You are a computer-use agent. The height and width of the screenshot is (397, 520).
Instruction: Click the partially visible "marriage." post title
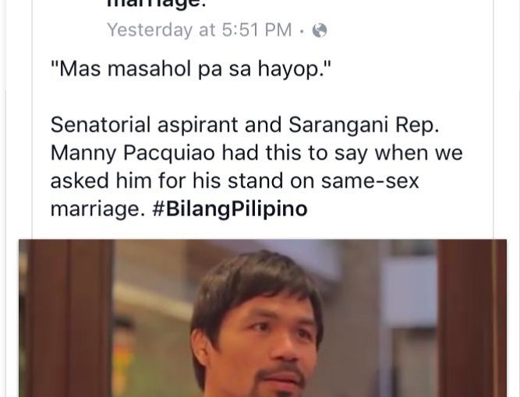156,5
